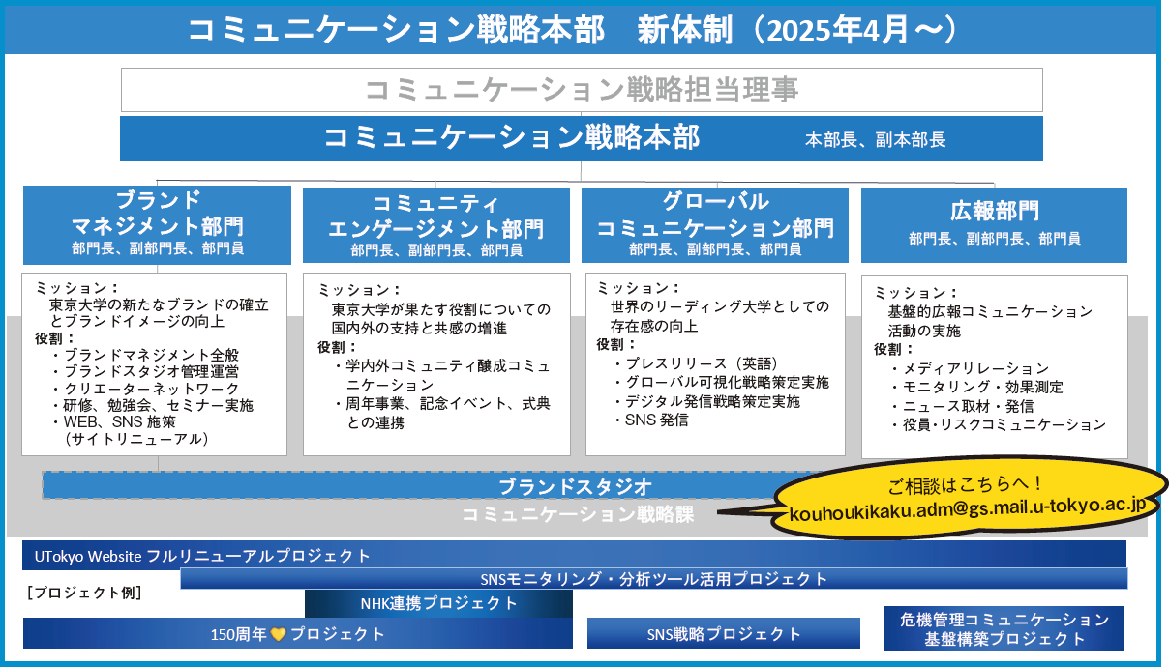Click the yellow heart icon in 150周年 bar
Screen dimensions: 1169x667
click(x=278, y=634)
